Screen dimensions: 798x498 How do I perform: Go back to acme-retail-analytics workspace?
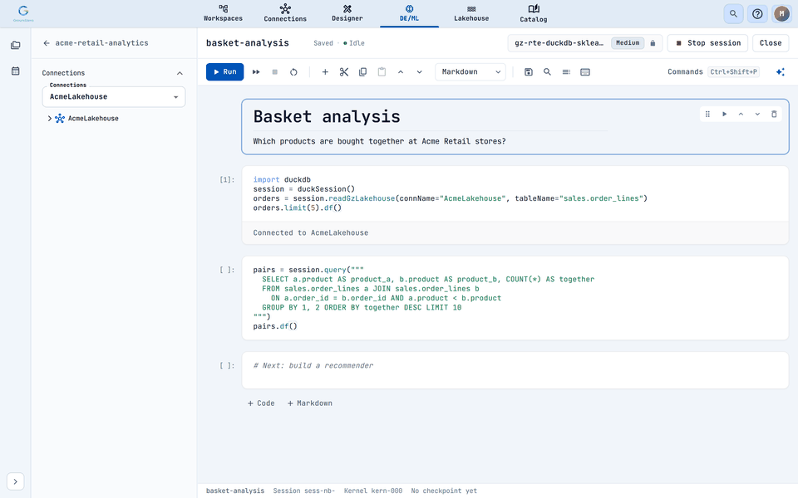click(x=47, y=43)
